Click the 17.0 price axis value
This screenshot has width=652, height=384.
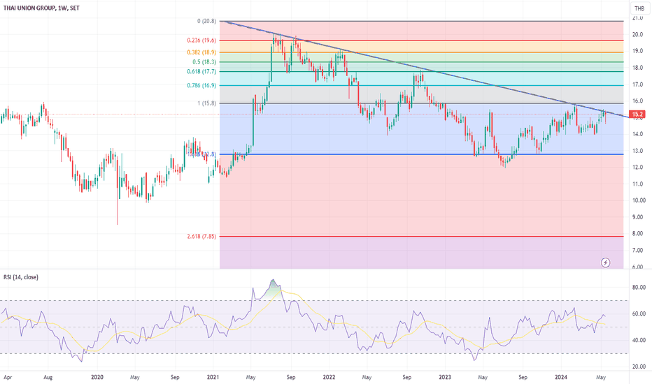(637, 84)
